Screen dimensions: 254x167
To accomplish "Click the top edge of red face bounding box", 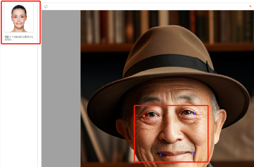I will 171,106.
